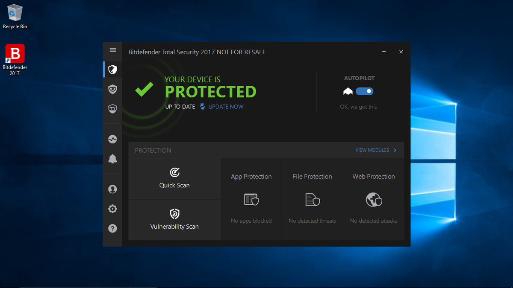The image size is (513, 288).
Task: Click the AUTOPILOT heading label
Action: coord(359,79)
